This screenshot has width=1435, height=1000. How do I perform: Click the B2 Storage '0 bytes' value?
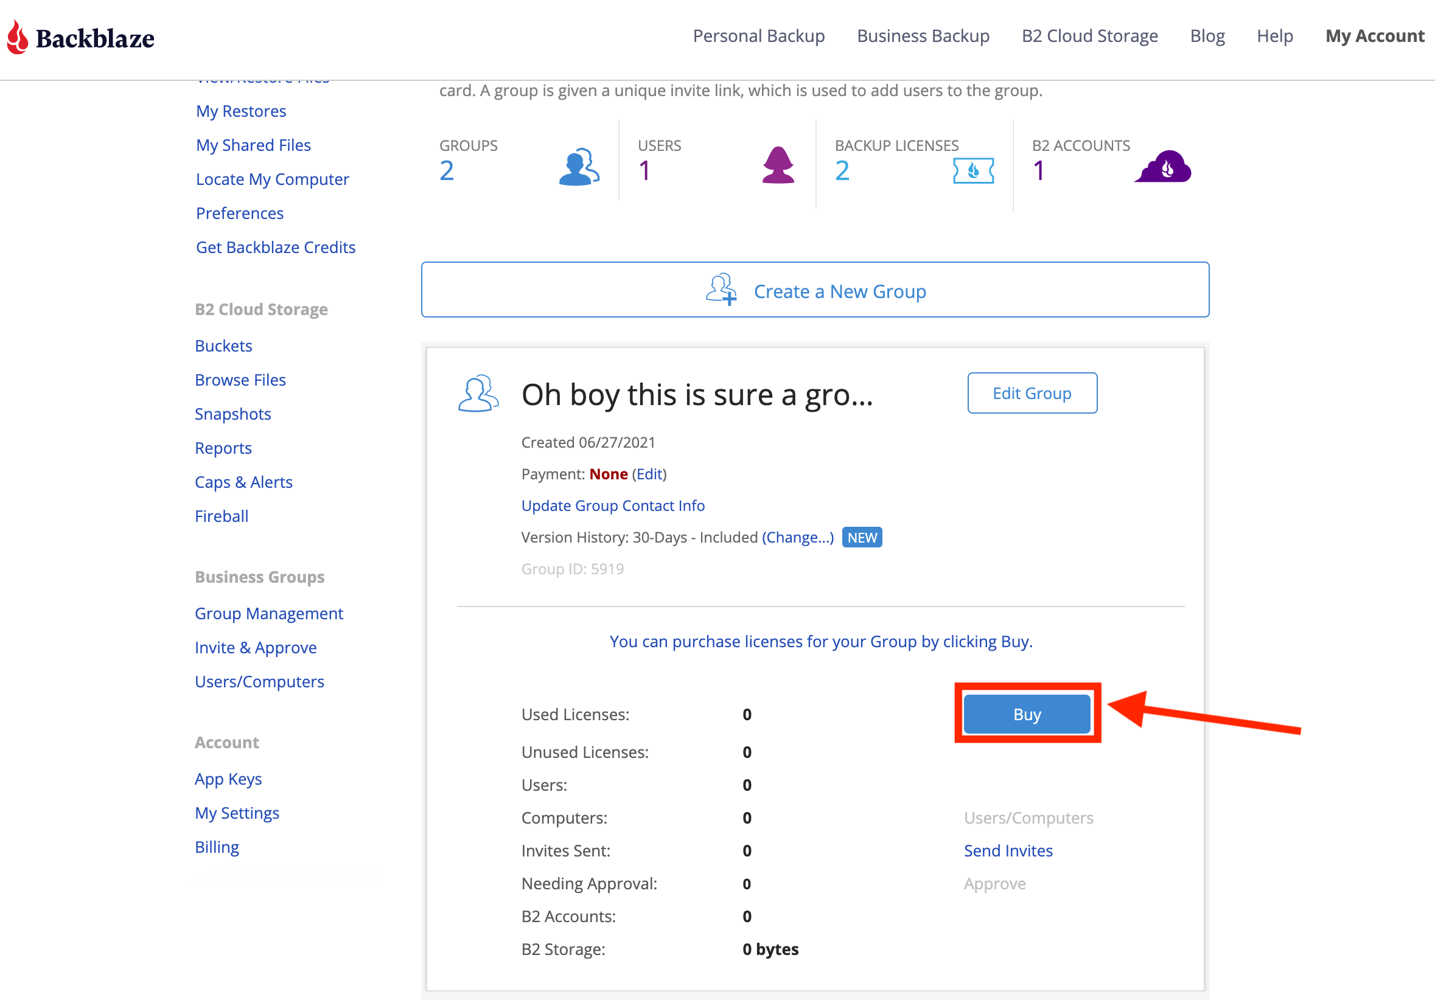(x=770, y=950)
